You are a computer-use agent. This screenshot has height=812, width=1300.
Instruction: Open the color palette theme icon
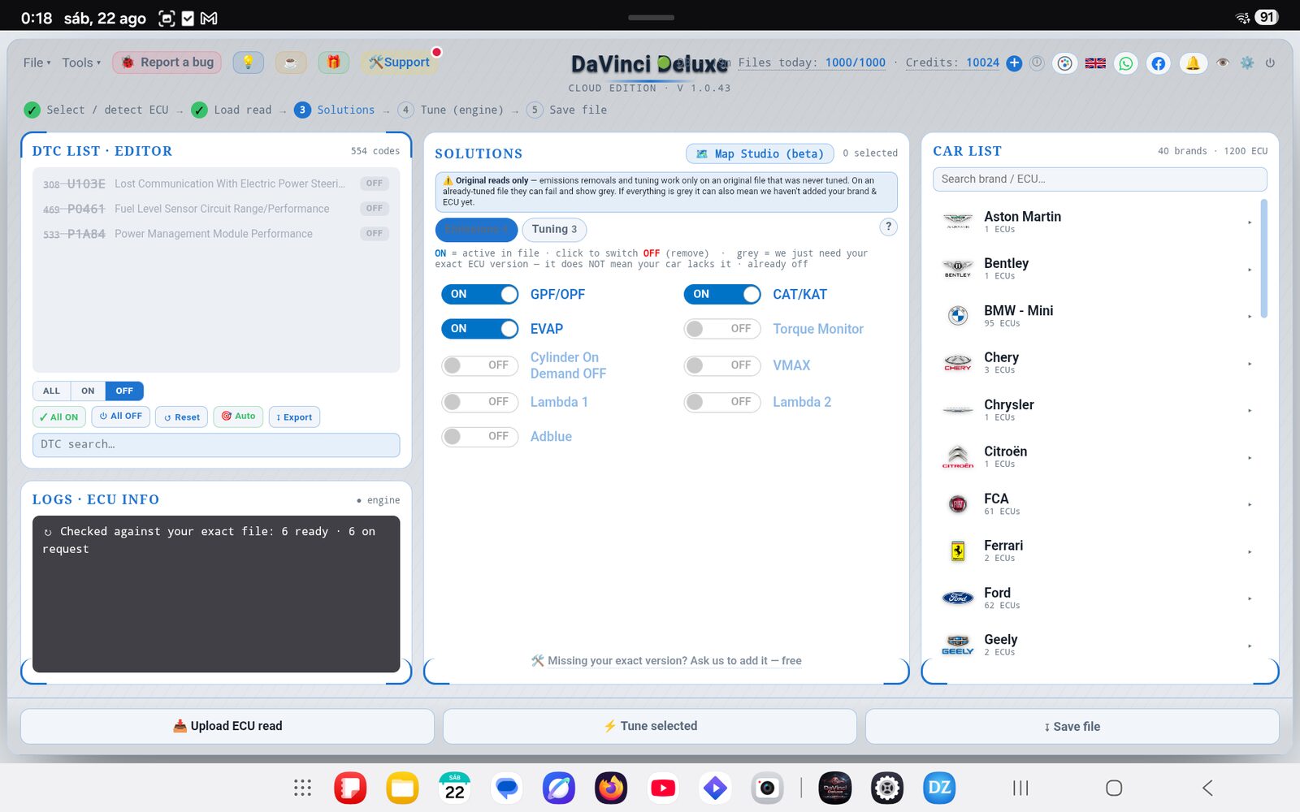pos(1065,63)
